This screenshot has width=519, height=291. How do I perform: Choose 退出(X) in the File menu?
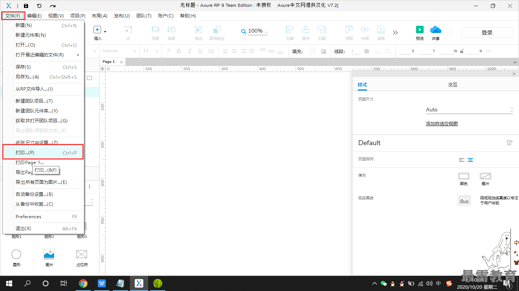[43, 228]
